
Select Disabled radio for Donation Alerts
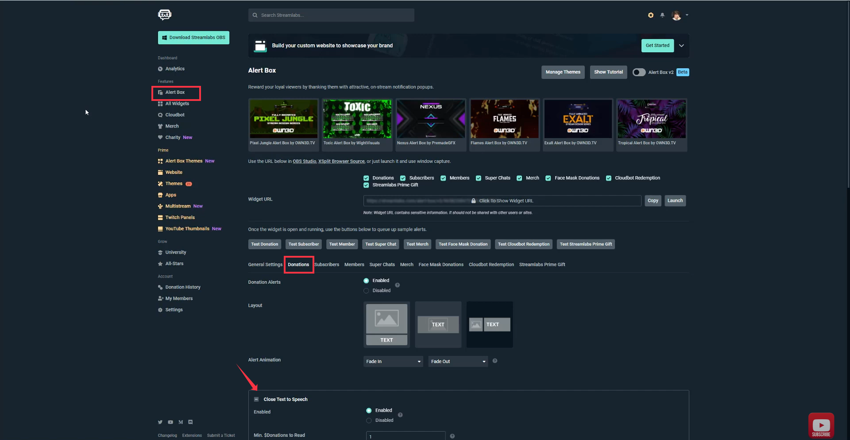tap(366, 291)
